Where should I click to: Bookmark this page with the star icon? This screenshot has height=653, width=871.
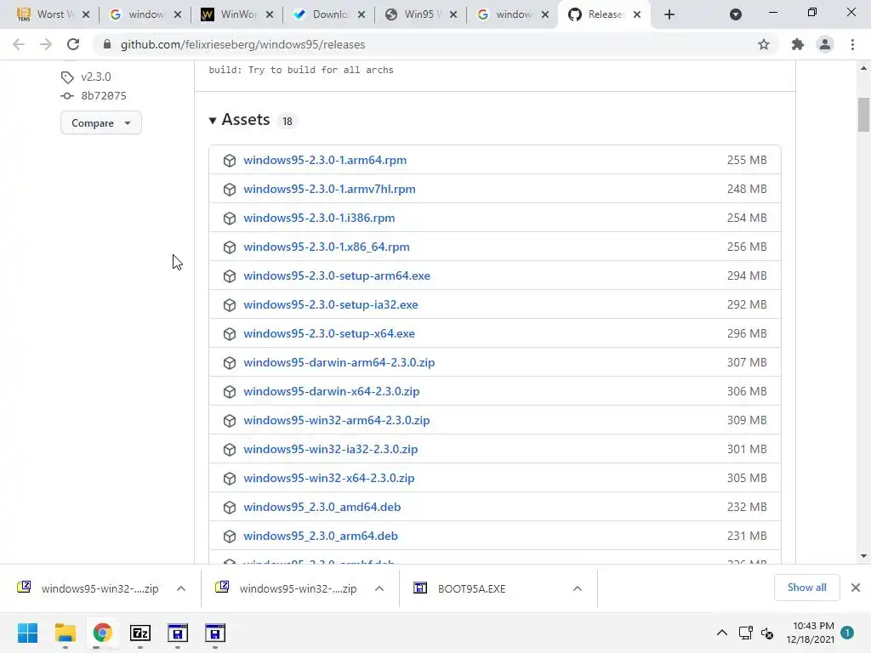coord(764,44)
